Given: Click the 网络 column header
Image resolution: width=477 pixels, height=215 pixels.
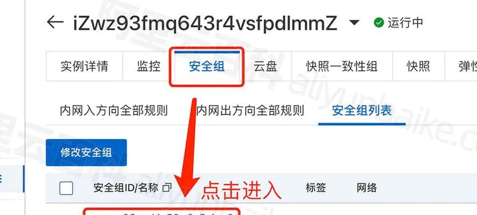Looking at the screenshot, I should click(x=367, y=188).
